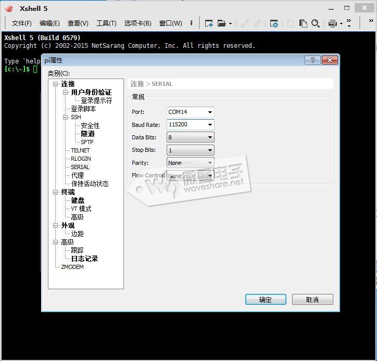Click the grayed Disconnect toolbar icon

[257, 23]
